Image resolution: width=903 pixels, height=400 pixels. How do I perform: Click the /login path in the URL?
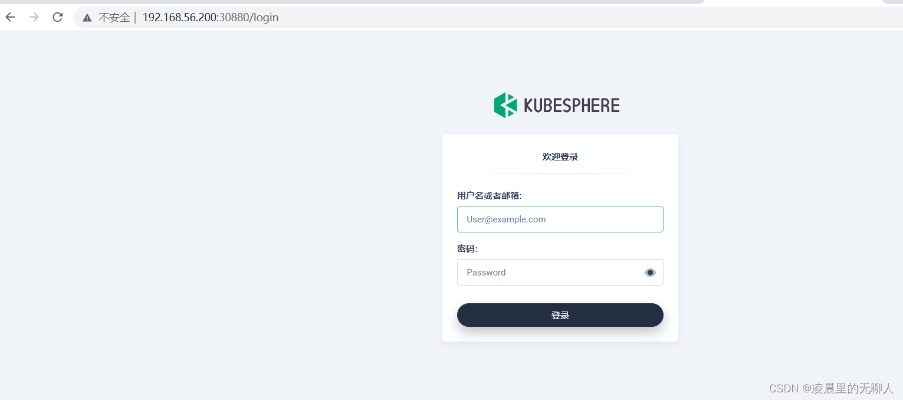point(264,18)
